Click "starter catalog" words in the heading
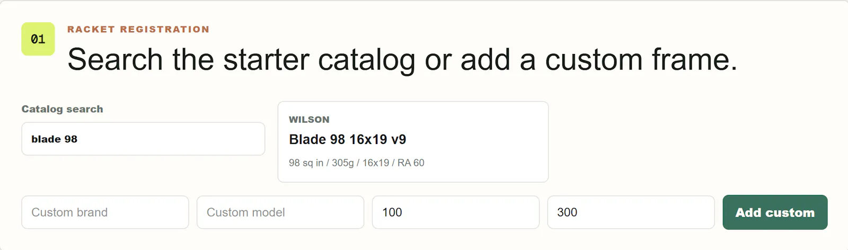The height and width of the screenshot is (250, 848). coord(320,59)
